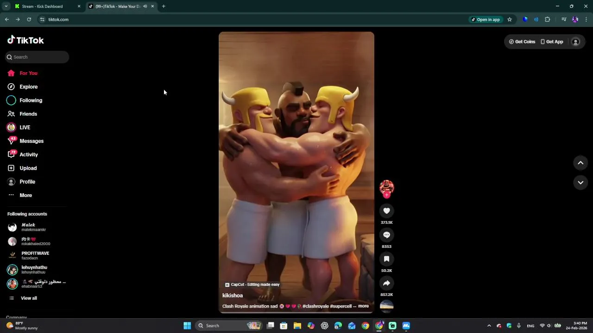Screen dimensions: 593x333
Task: Open the tab search dropdown
Action: (6, 6)
